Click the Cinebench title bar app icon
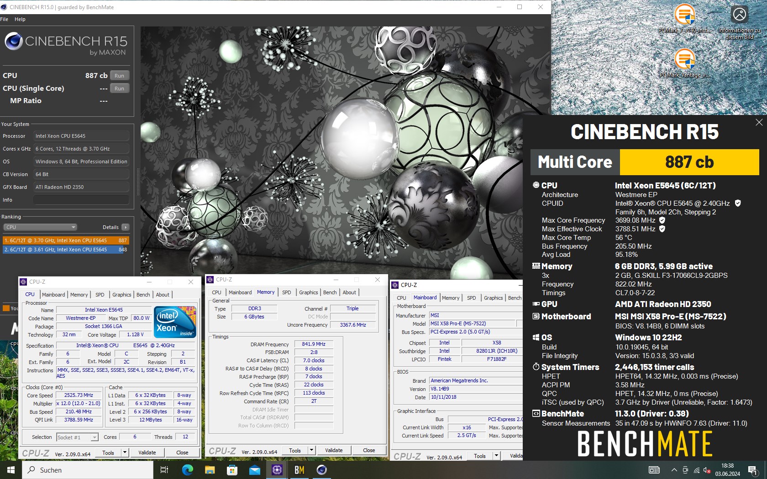Viewport: 767px width, 479px height. click(x=4, y=7)
